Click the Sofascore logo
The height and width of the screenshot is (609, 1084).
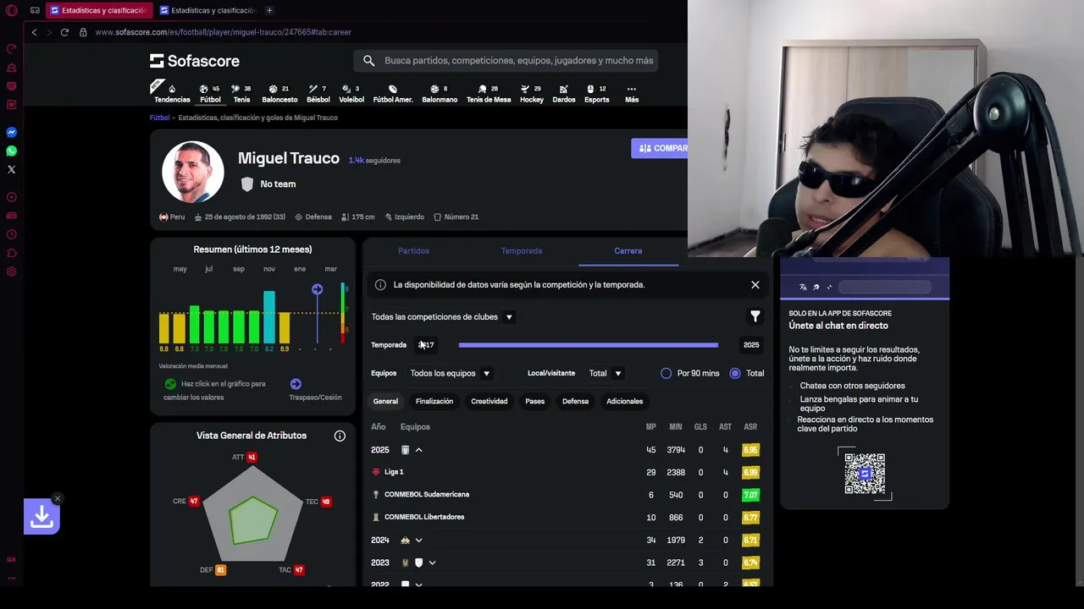pos(195,61)
